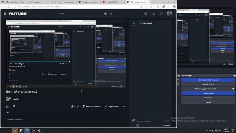Viewport: 236px width, 133px height.
Task: Open the Rutube hamburger menu
Action: click(x=5, y=14)
